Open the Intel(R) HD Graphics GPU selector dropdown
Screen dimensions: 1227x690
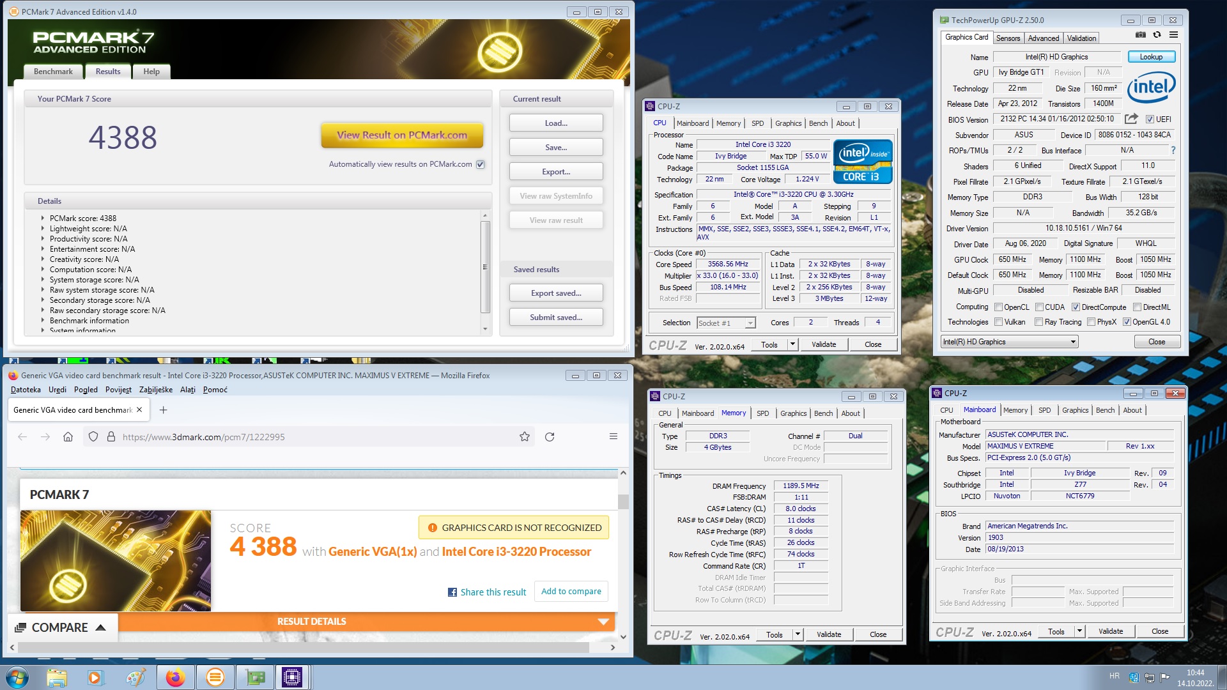[x=1010, y=342]
